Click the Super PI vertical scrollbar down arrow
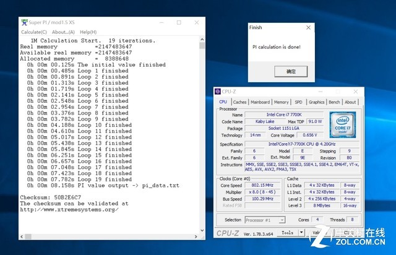The height and width of the screenshot is (255, 396). [x=202, y=230]
